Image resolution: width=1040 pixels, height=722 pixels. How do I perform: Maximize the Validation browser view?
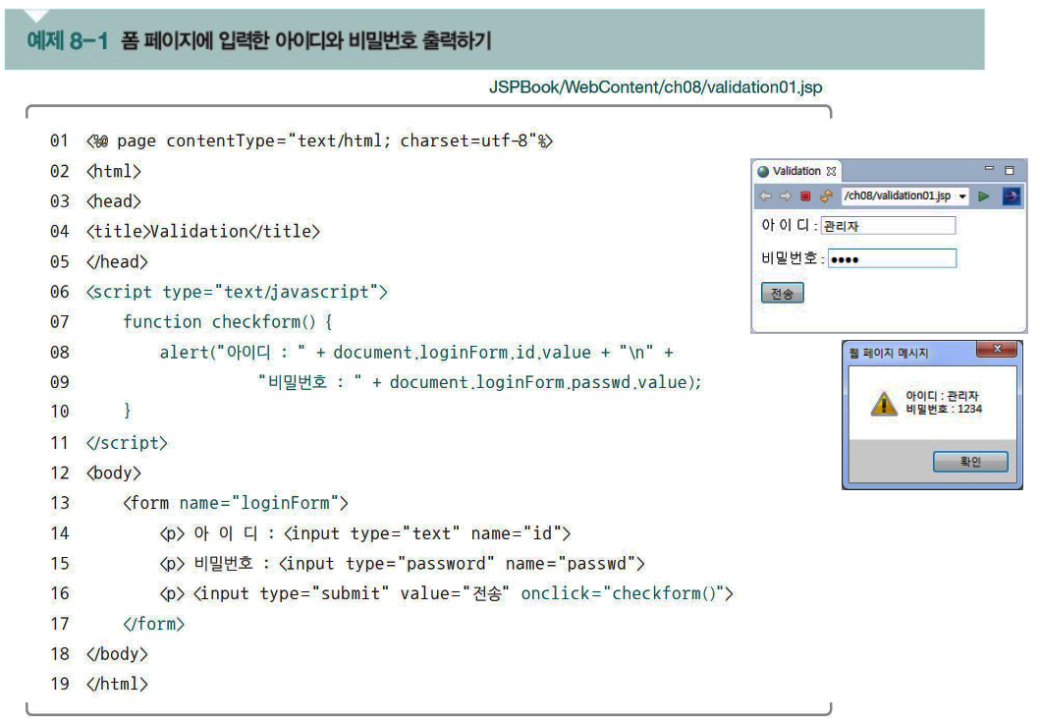1010,171
